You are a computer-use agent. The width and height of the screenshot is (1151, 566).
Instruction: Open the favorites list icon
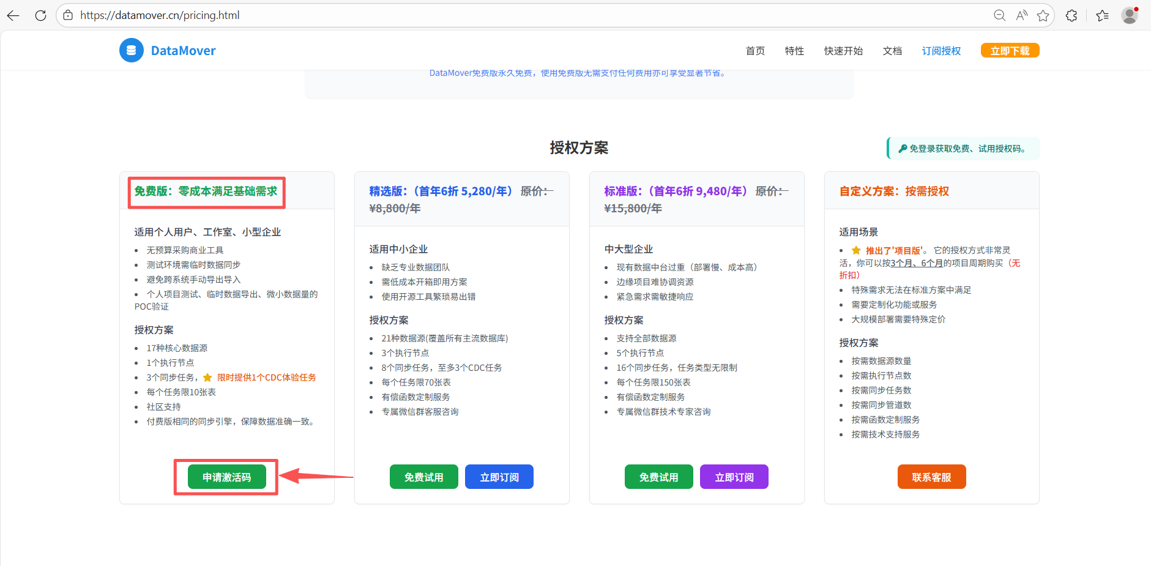(x=1102, y=15)
